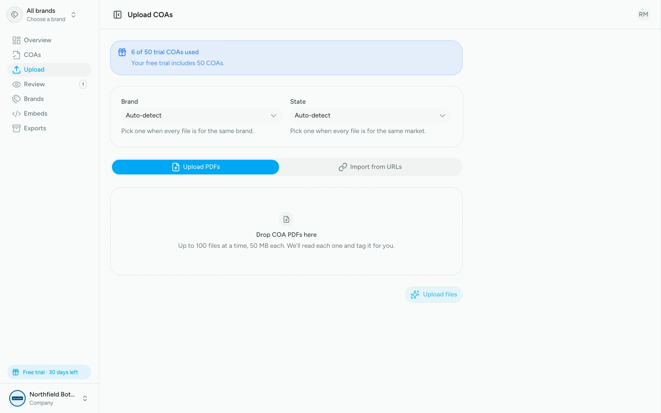
Task: Open the RM user avatar menu
Action: coord(643,15)
